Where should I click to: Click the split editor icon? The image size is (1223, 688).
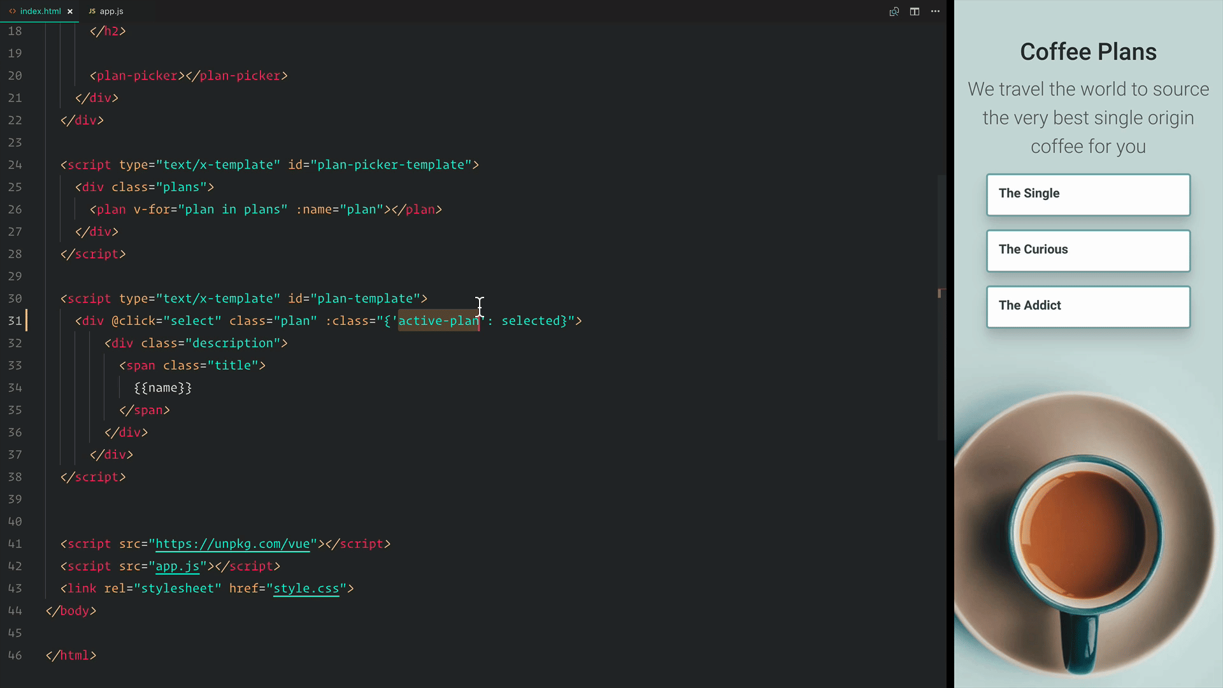(915, 11)
